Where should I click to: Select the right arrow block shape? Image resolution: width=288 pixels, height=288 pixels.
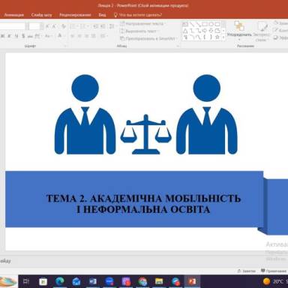[205, 31]
